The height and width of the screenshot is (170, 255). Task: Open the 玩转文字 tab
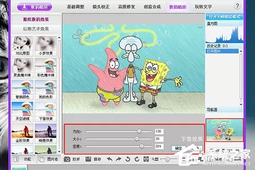(x=203, y=7)
